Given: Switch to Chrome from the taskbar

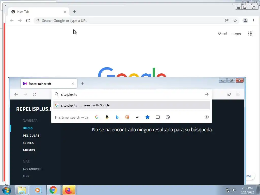Looking at the screenshot, I should pos(53,190).
